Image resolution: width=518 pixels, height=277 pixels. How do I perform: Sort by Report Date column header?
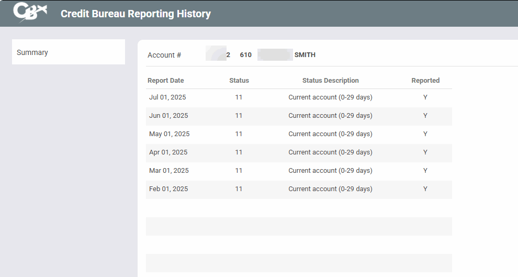tap(166, 81)
